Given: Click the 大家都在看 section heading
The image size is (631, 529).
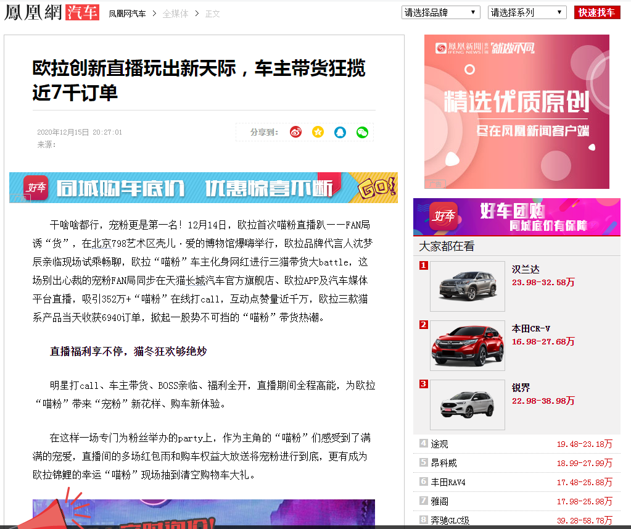Looking at the screenshot, I should (x=447, y=246).
